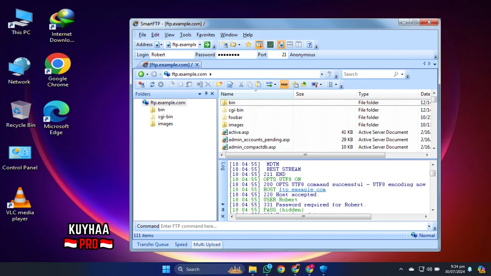Click the Size column header
Image resolution: width=491 pixels, height=276 pixels.
(325, 94)
